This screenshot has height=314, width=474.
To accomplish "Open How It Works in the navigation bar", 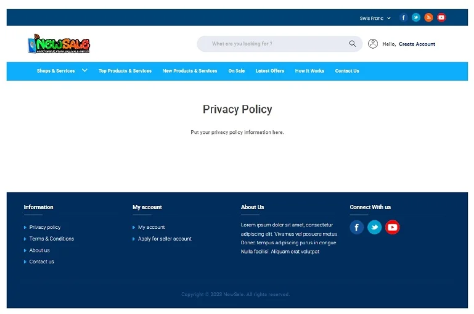I will pyautogui.click(x=309, y=71).
